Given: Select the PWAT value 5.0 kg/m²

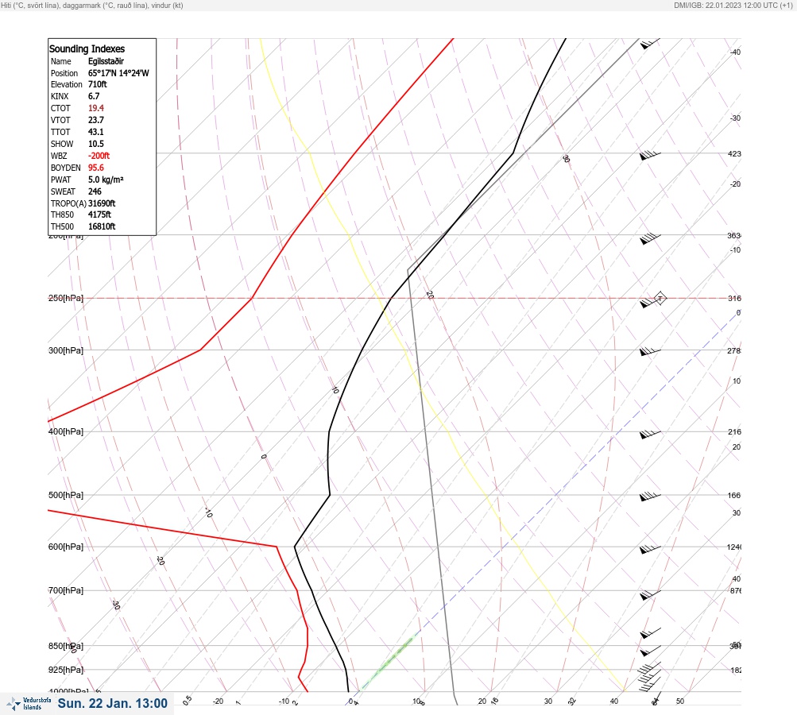Looking at the screenshot, I should [106, 180].
